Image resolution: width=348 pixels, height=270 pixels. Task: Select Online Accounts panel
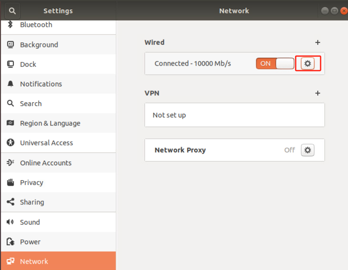click(x=59, y=163)
